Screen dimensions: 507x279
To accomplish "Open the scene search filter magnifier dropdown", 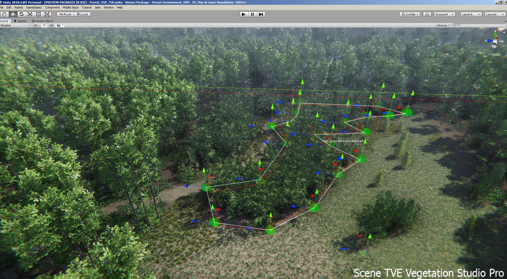I will pos(455,25).
